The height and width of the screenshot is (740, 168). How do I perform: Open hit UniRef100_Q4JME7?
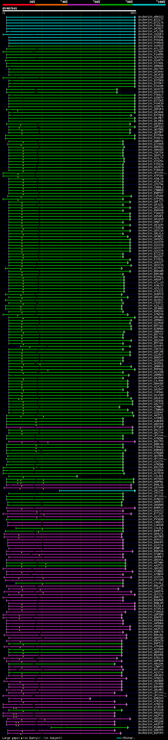(x=151, y=118)
